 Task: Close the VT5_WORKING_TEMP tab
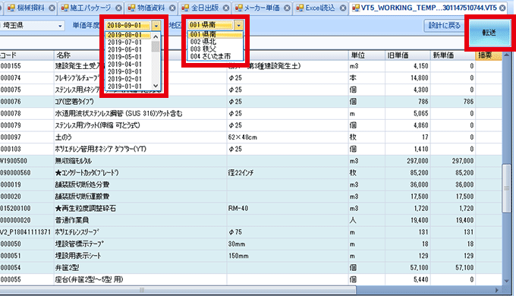pos(502,8)
